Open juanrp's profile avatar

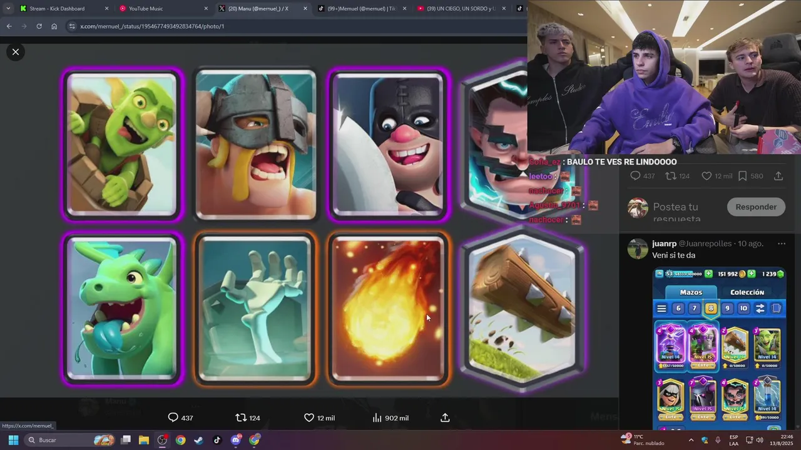tap(638, 249)
